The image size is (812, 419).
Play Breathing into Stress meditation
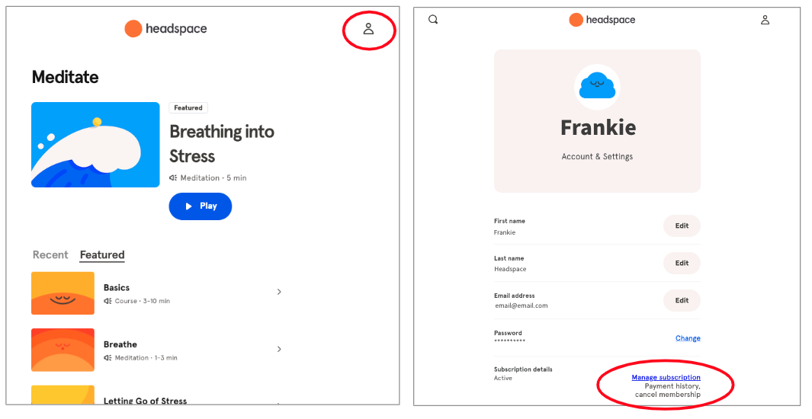(201, 206)
